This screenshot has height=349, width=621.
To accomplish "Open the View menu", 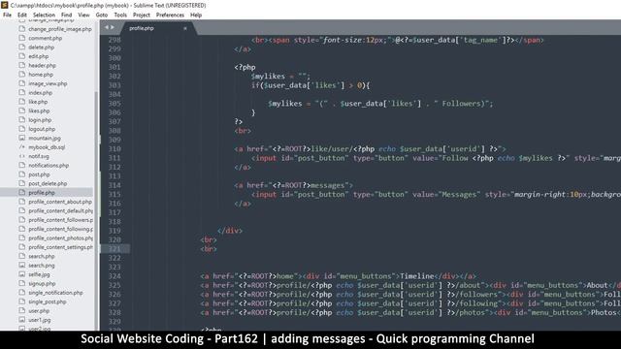I will click(x=83, y=16).
